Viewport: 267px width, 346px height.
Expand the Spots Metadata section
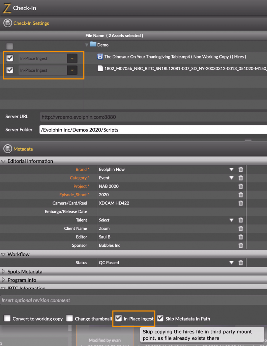[3, 271]
